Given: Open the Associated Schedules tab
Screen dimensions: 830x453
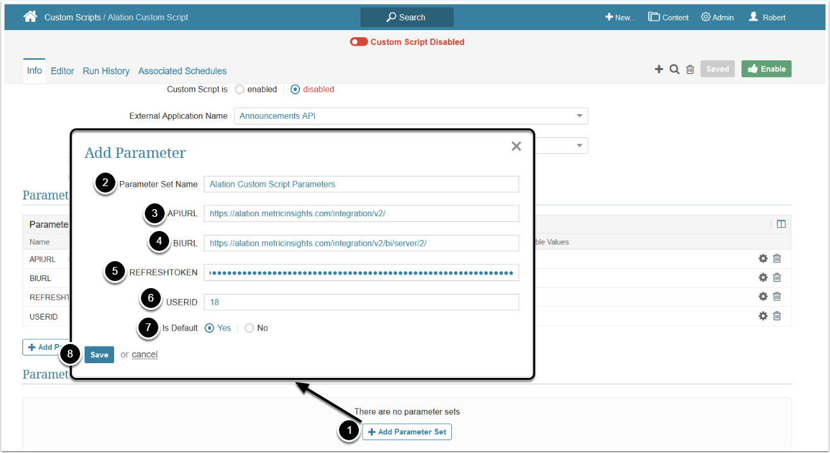Looking at the screenshot, I should tap(183, 71).
